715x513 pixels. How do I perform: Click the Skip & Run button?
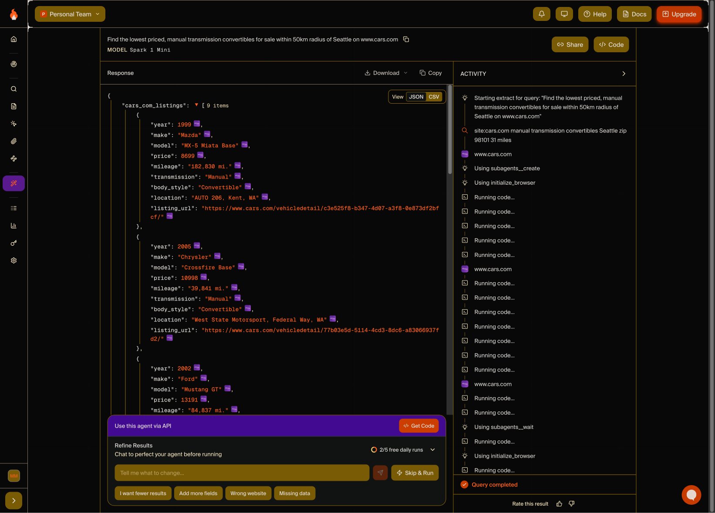click(415, 473)
